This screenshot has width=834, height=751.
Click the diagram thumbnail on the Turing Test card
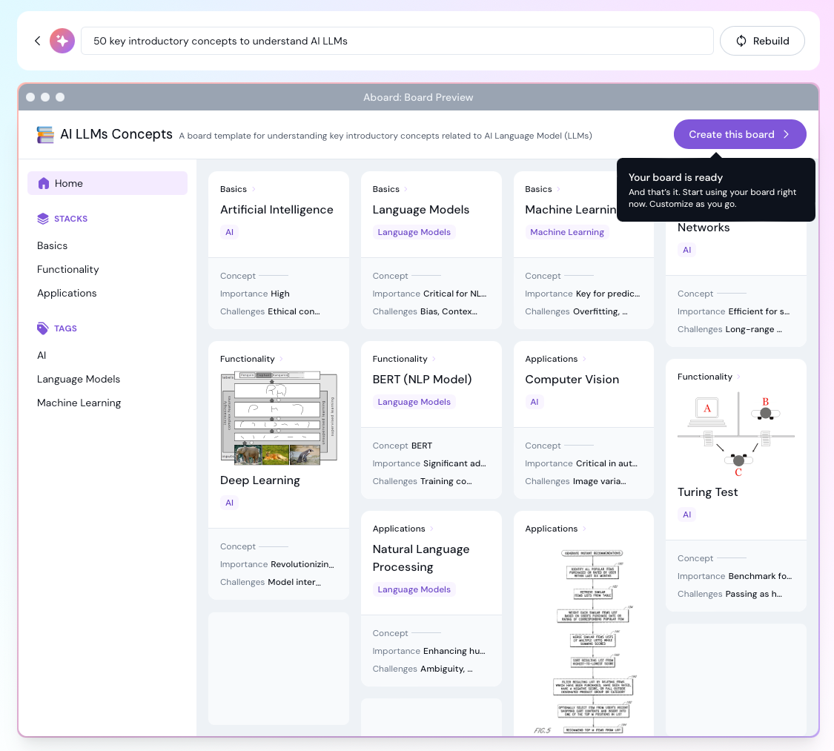coord(735,434)
